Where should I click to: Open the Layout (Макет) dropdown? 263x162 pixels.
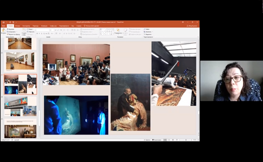(x=31, y=29)
